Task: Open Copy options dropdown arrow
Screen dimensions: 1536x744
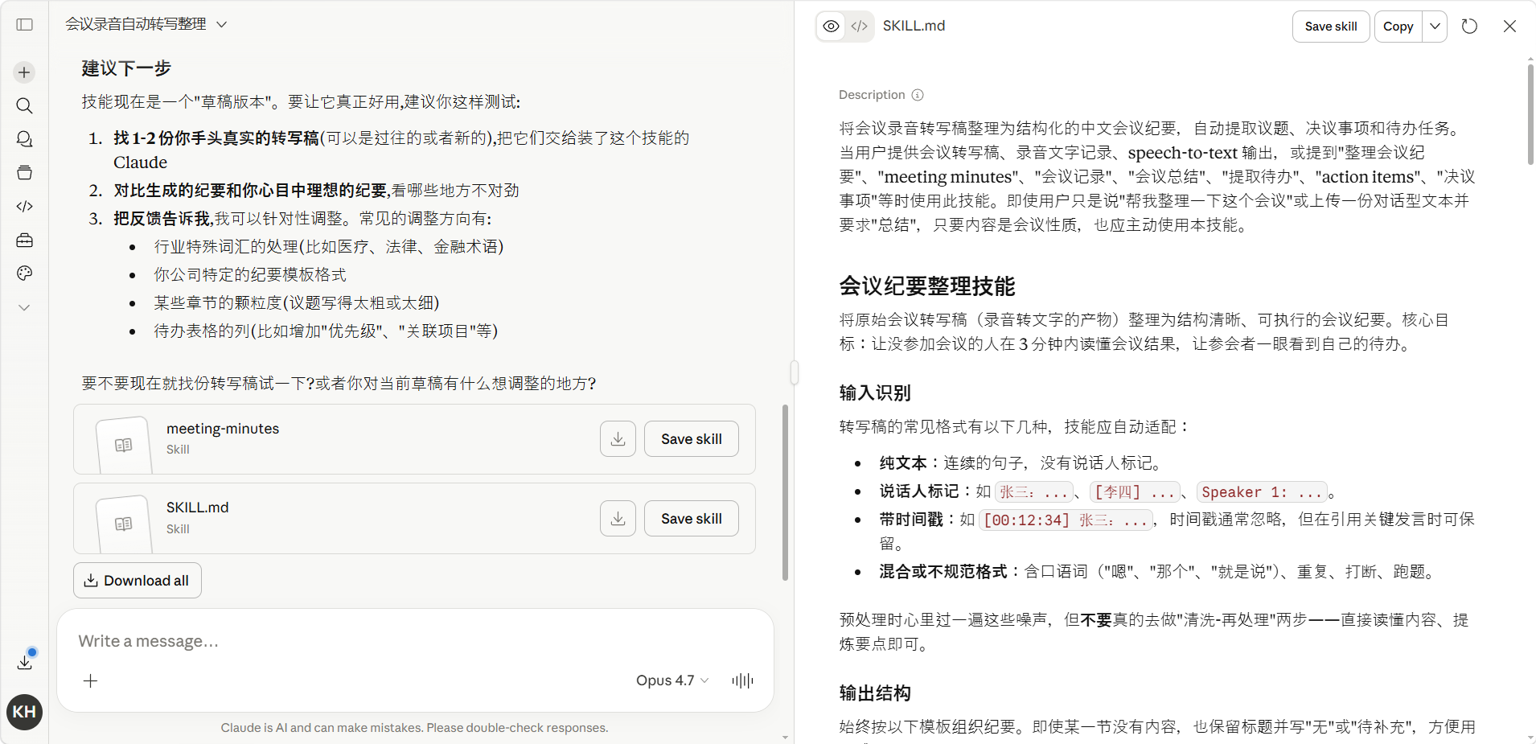Action: (x=1435, y=27)
